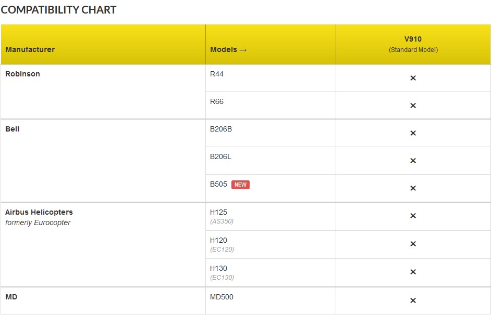Click the X mark for MD500

point(413,300)
